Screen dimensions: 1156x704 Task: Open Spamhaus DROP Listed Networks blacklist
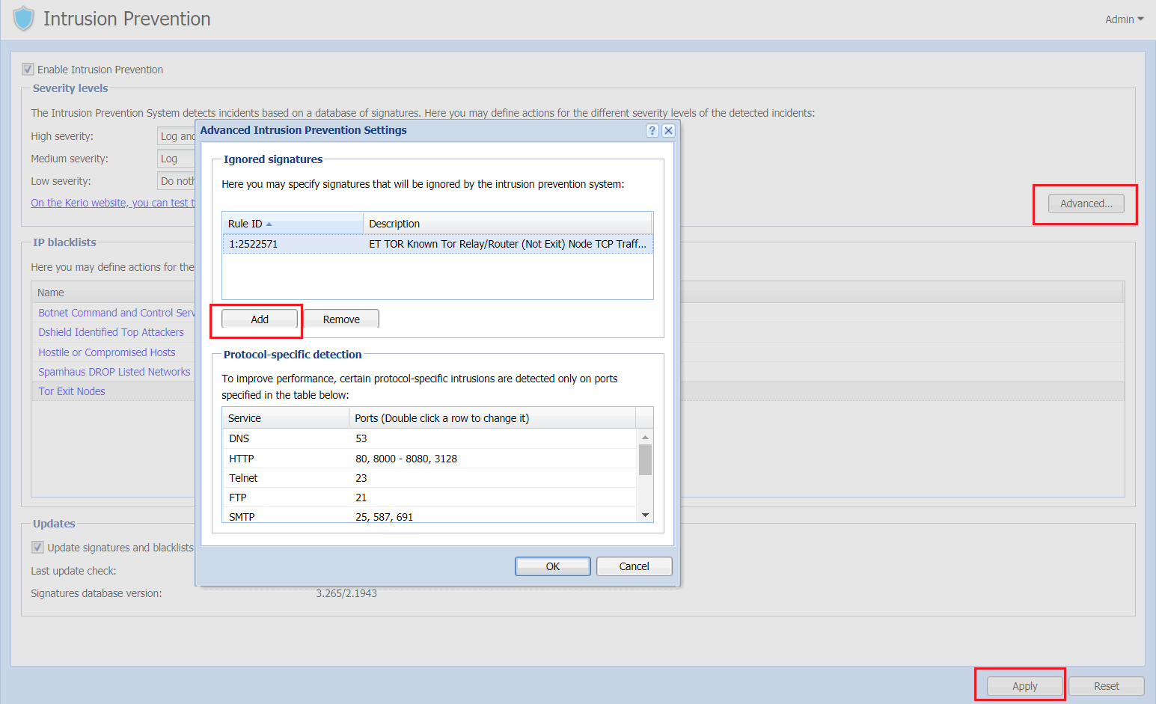114,372
